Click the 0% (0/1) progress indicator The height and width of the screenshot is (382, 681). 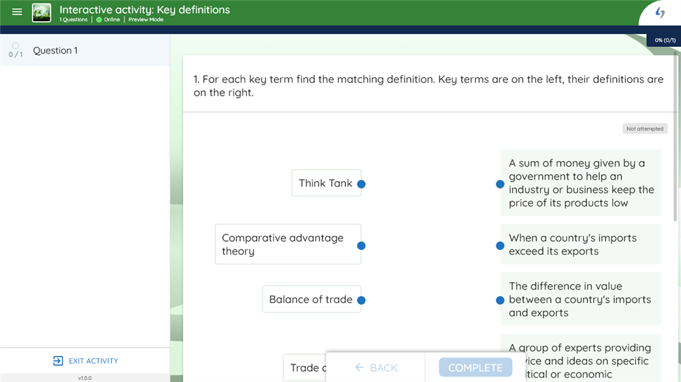(665, 40)
